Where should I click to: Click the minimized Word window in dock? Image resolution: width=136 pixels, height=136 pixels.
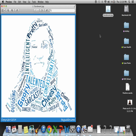pyautogui.click(x=116, y=130)
